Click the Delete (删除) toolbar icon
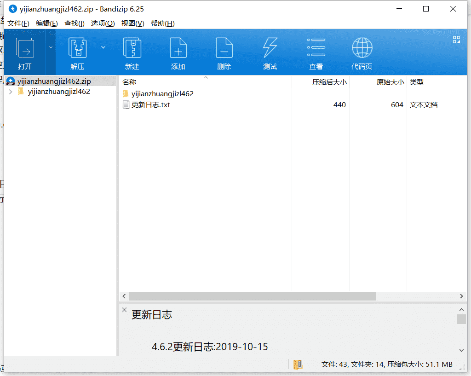The image size is (471, 376). point(224,48)
